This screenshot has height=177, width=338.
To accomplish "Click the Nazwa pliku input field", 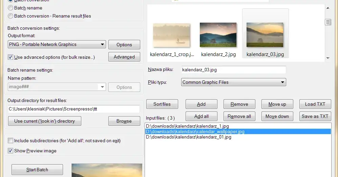I will (x=233, y=70).
